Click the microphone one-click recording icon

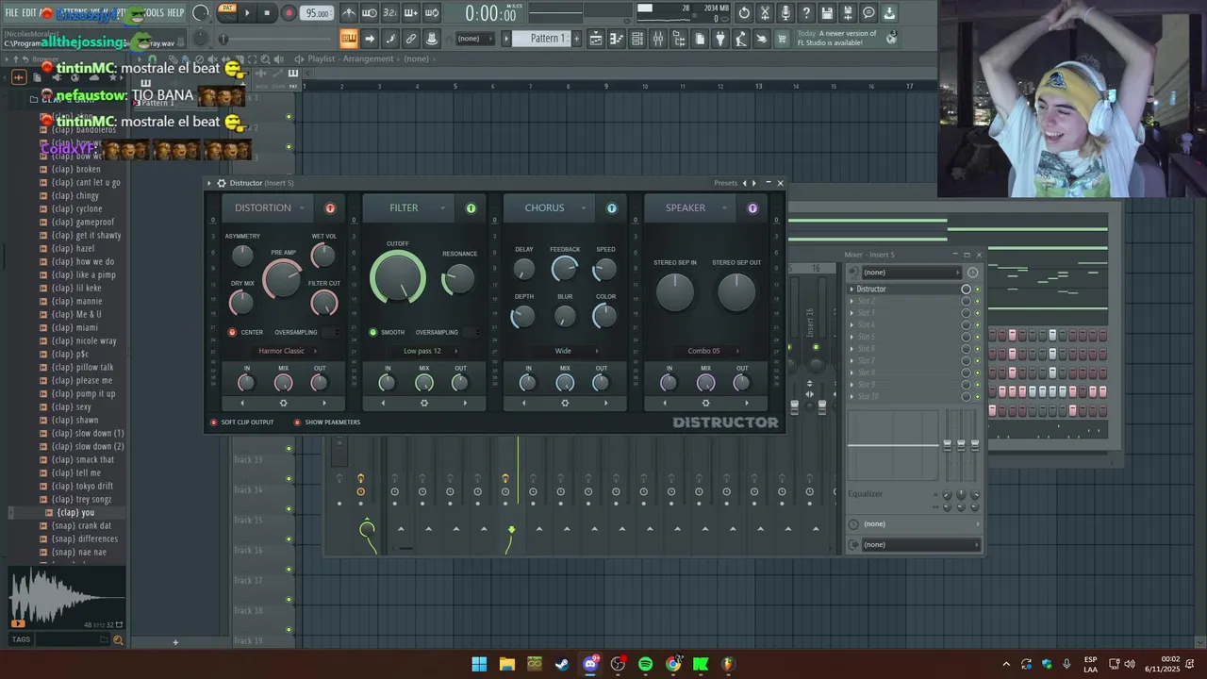click(785, 13)
